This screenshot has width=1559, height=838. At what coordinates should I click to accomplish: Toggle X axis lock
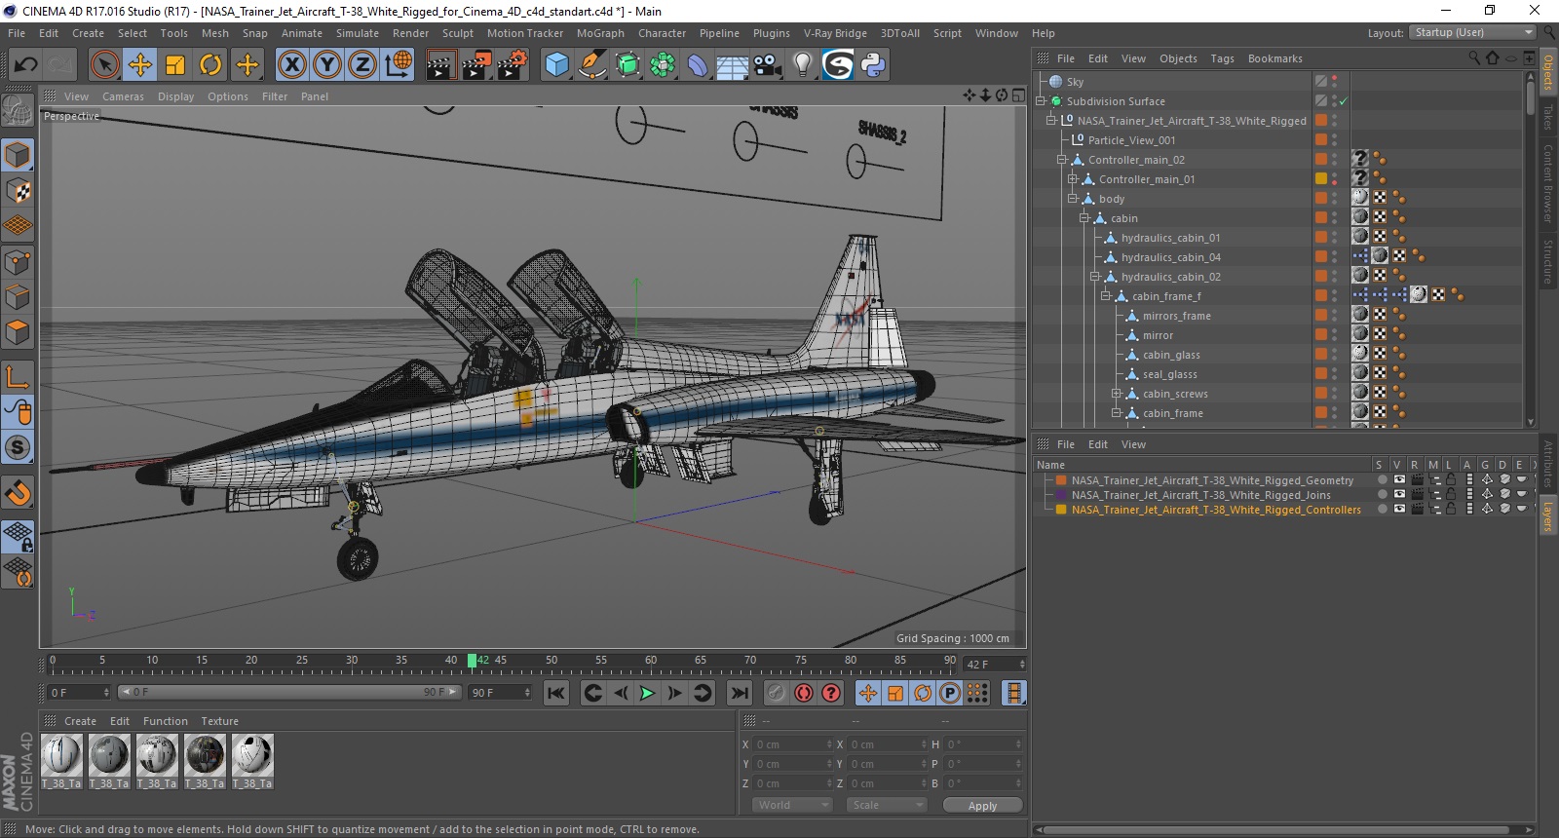[x=291, y=64]
